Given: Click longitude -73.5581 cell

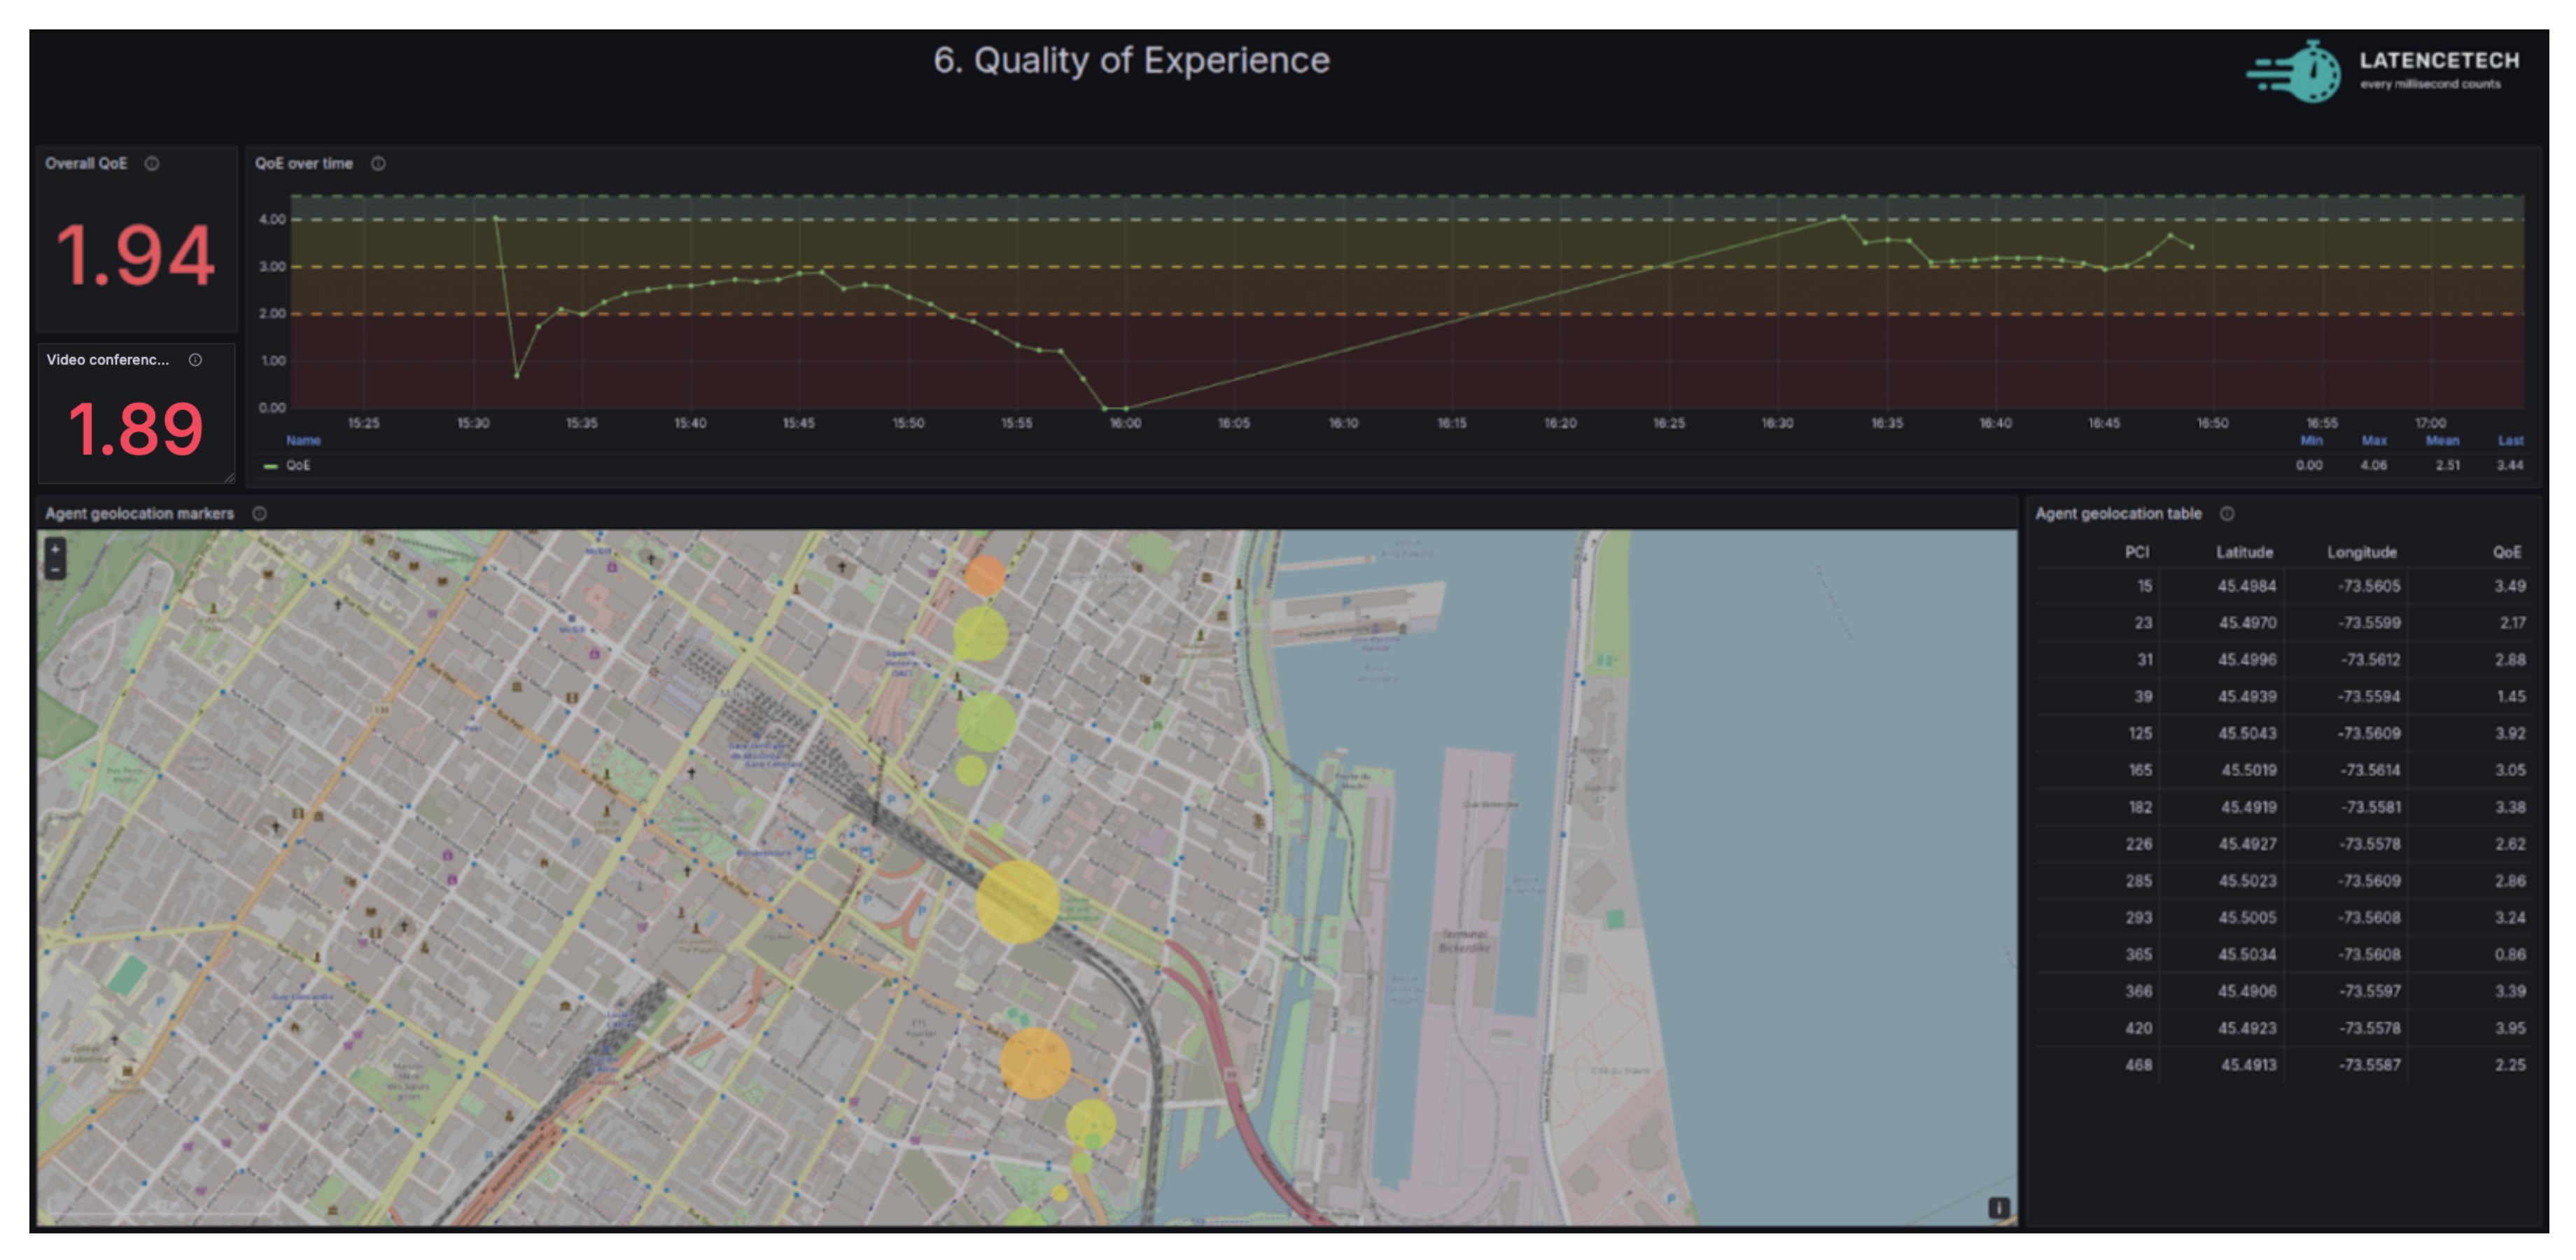Looking at the screenshot, I should click(x=2369, y=808).
